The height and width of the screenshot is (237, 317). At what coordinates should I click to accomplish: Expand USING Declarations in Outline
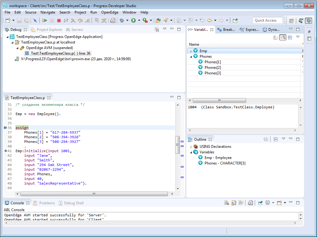coord(191,147)
